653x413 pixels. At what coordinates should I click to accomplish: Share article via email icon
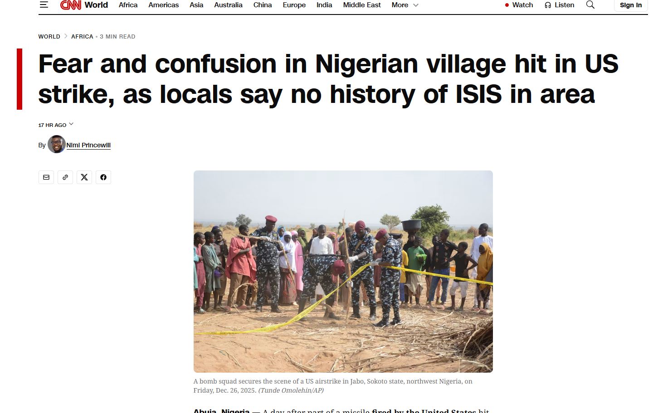point(46,177)
